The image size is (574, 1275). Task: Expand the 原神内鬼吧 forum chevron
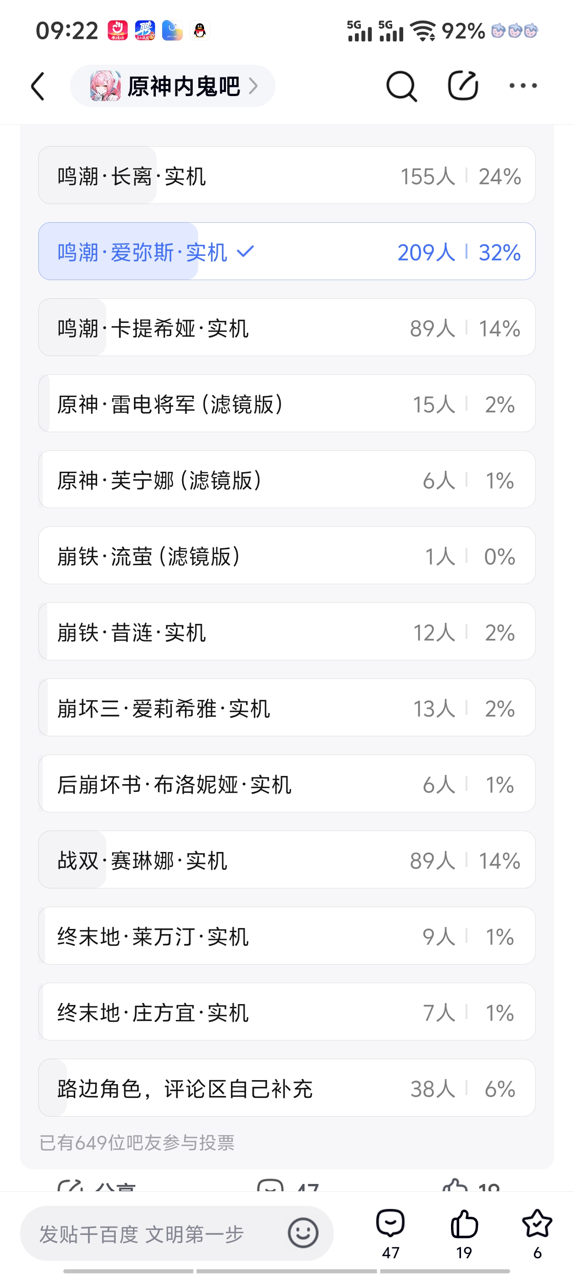254,86
